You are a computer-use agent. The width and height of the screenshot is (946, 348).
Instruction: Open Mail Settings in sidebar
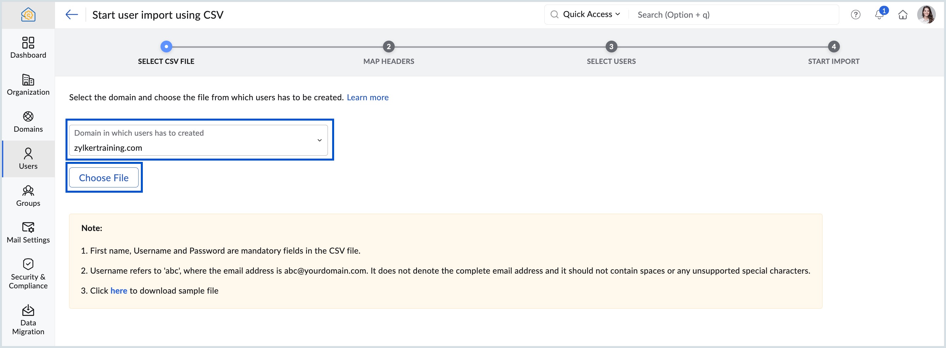28,233
